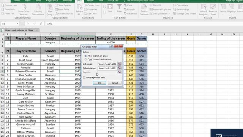This screenshot has width=243, height=137.
Task: Open the Page Layout ribbon tab
Action: (x=52, y=1)
